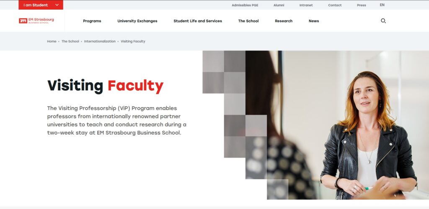Select The School breadcrumb link
This screenshot has height=209, width=429.
(70, 41)
